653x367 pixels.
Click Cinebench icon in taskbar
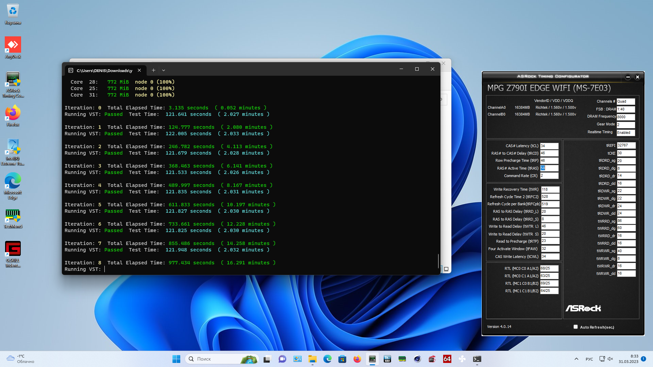417,359
